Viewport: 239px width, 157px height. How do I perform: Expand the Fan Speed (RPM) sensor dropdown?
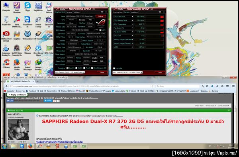[132, 32]
